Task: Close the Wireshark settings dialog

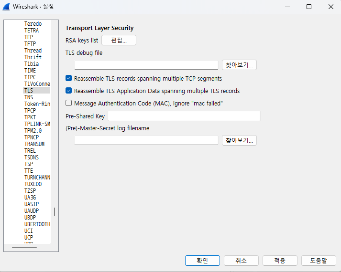Action: coord(331,7)
